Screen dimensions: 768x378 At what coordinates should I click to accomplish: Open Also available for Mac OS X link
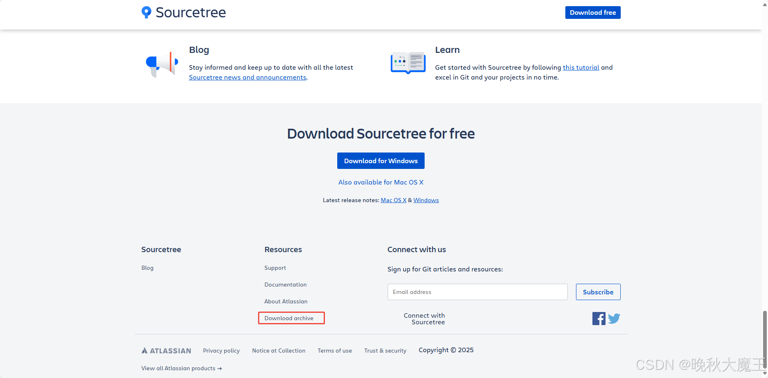tap(381, 182)
